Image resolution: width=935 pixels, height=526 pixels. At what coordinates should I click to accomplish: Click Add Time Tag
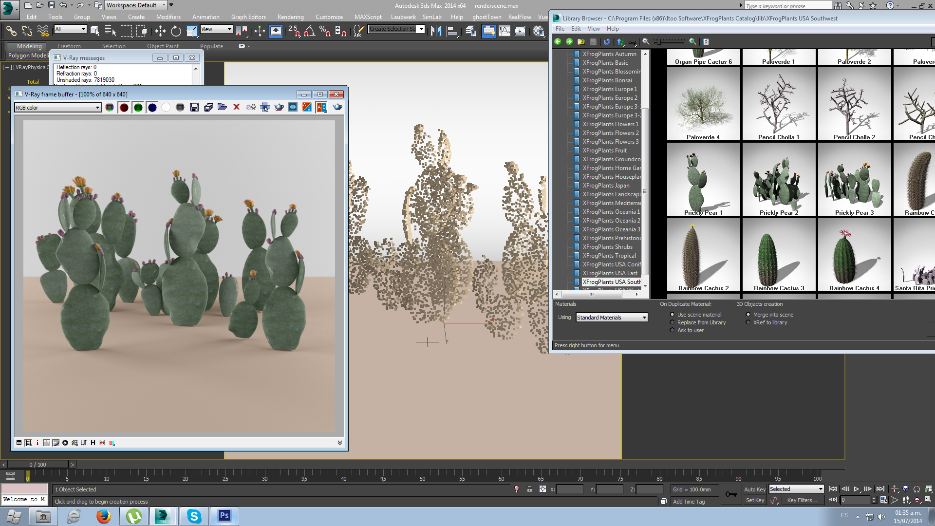[689, 502]
